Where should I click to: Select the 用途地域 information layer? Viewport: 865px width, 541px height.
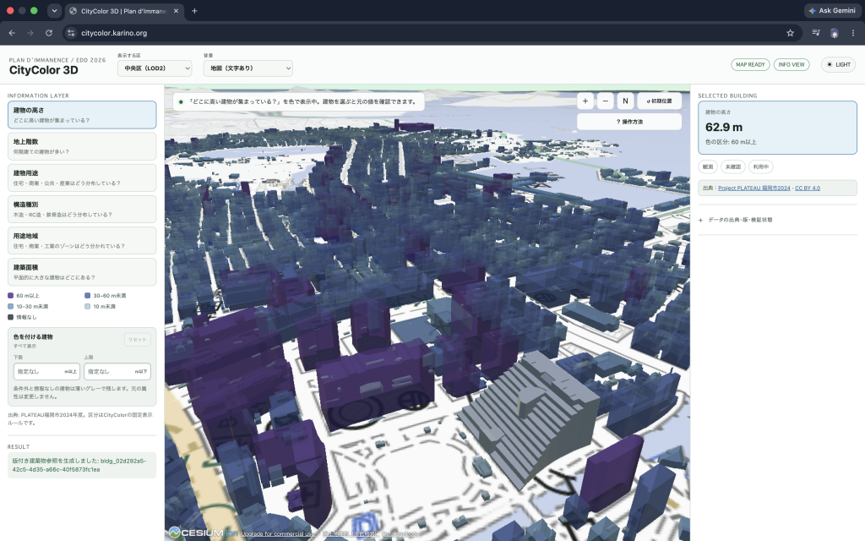[x=82, y=241]
